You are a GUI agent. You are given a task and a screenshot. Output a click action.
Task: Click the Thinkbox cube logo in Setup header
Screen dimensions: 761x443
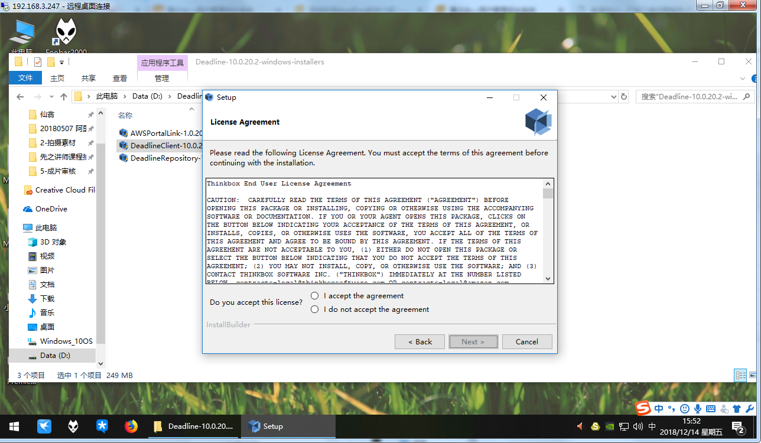pos(538,122)
